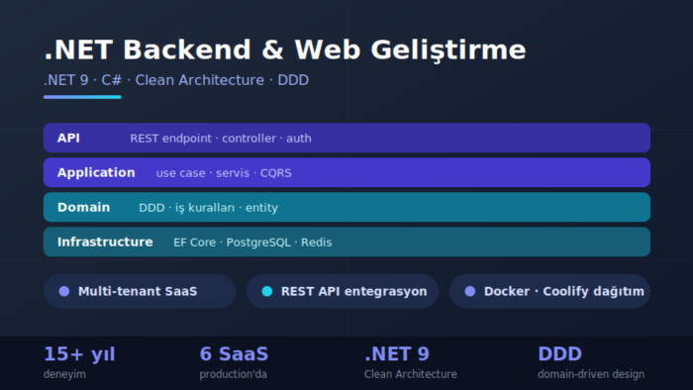
Task: Click the text "use case · servis · CQRS"
Action: (224, 173)
